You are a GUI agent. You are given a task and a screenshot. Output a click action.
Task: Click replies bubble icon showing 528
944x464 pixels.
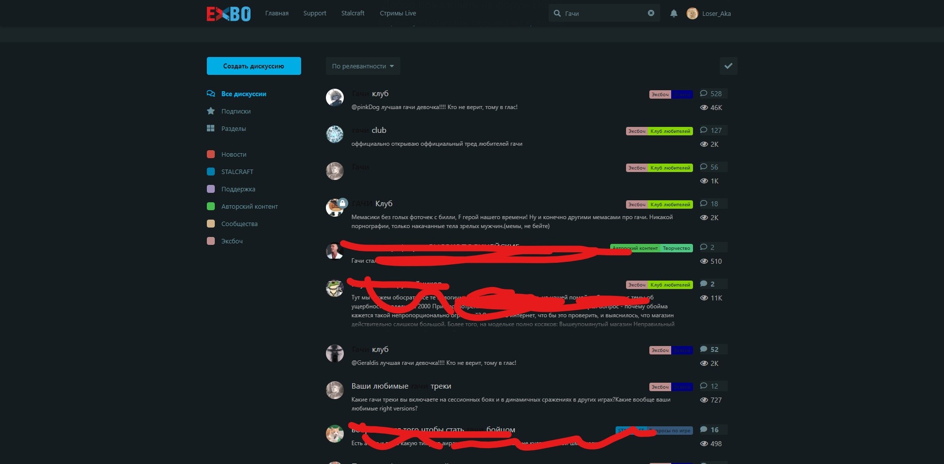[x=703, y=93]
